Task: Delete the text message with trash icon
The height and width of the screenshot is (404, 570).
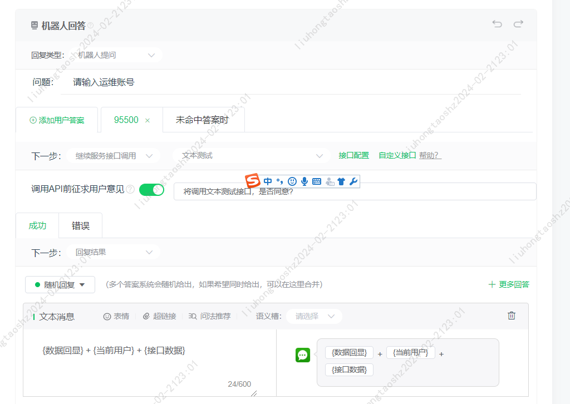Action: click(512, 316)
